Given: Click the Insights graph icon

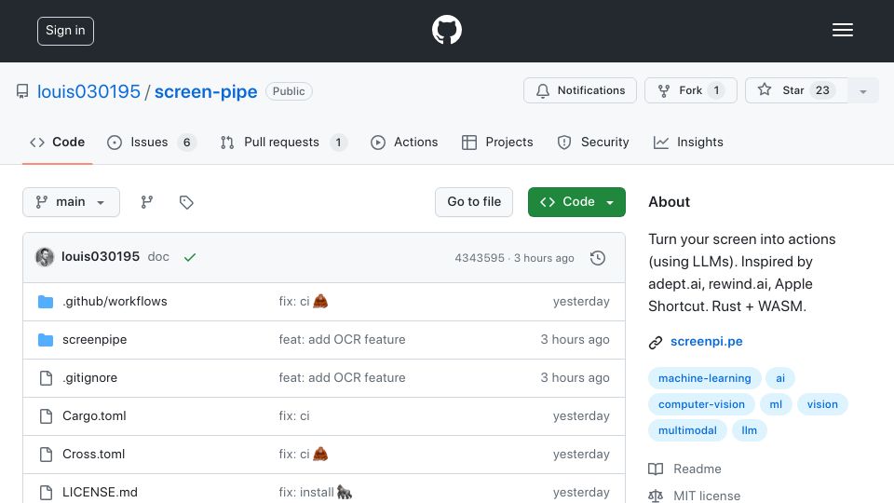Looking at the screenshot, I should tap(661, 143).
